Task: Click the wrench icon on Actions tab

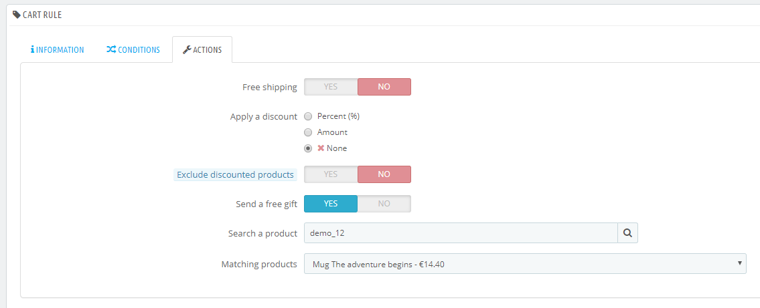Action: (x=187, y=50)
